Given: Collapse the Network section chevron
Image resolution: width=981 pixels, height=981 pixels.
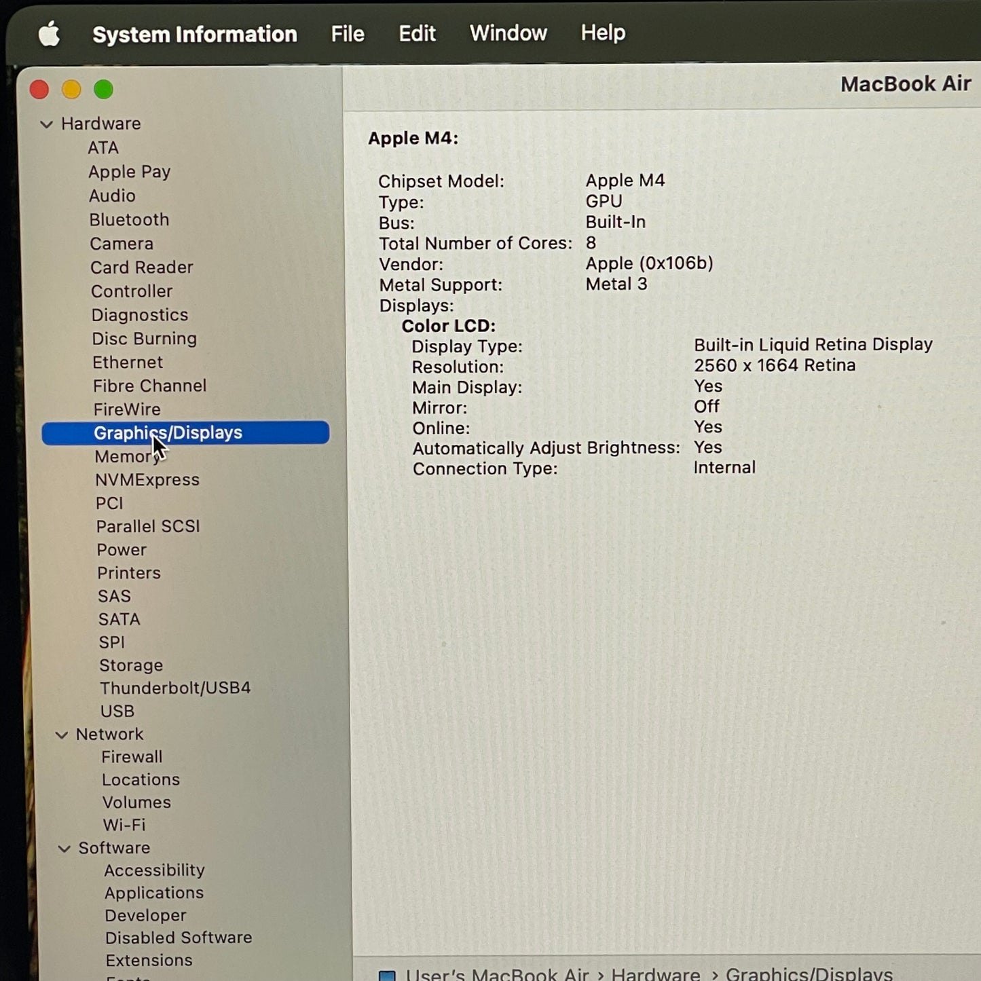Looking at the screenshot, I should click(x=61, y=735).
